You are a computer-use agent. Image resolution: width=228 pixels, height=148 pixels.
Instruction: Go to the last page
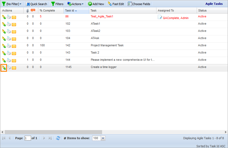[50, 138]
